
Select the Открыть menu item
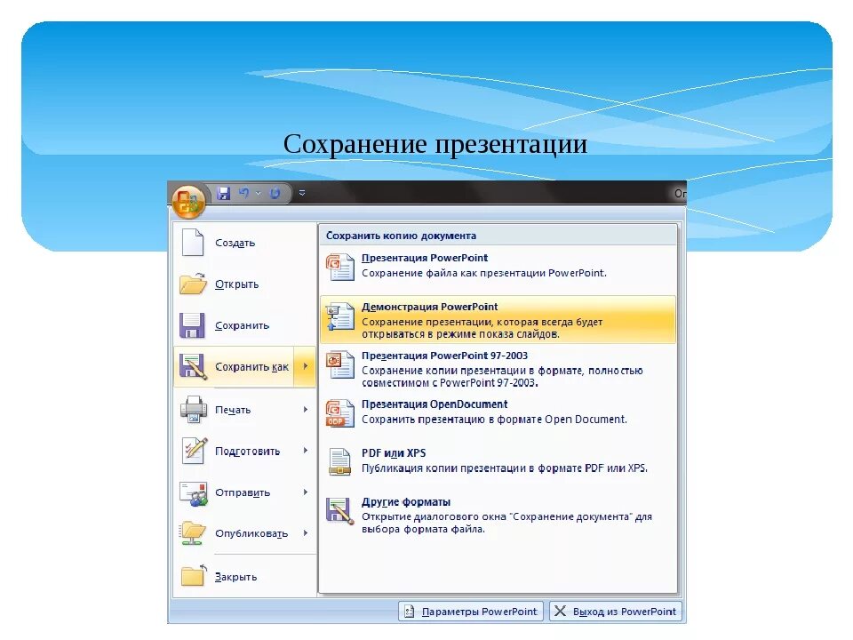tap(245, 284)
